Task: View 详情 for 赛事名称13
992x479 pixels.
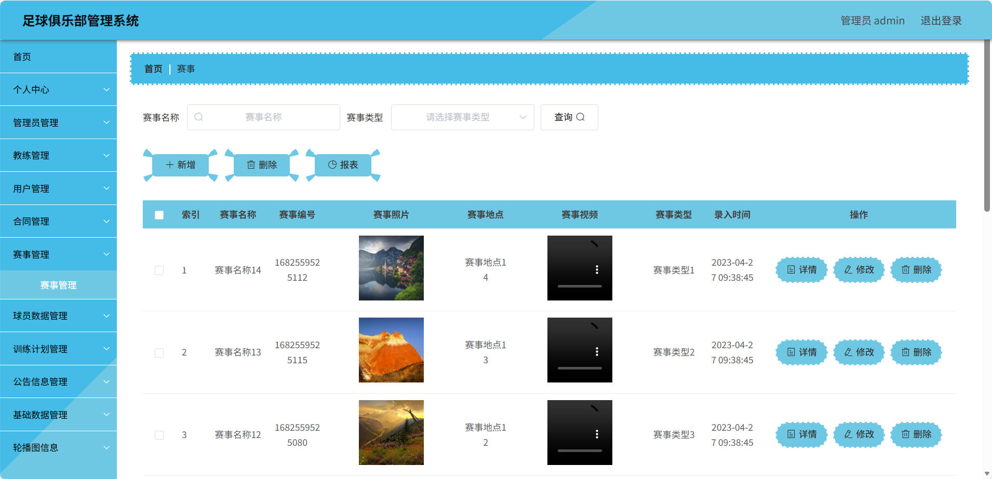Action: (x=802, y=352)
